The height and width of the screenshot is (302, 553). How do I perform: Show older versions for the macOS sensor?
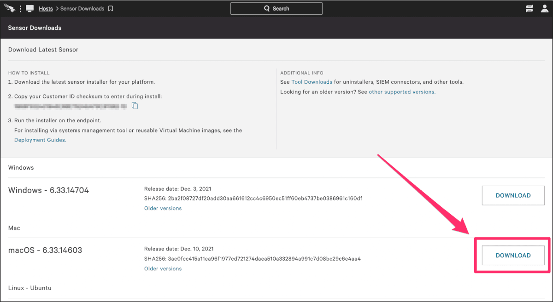pyautogui.click(x=163, y=268)
